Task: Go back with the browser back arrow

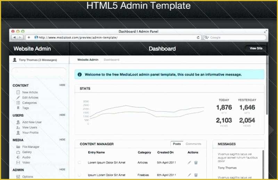Action: coord(14,38)
